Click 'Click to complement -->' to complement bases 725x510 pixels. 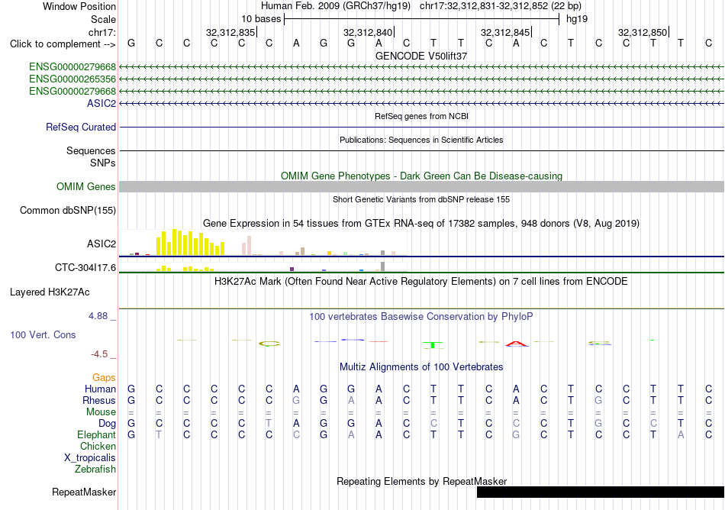pos(63,44)
